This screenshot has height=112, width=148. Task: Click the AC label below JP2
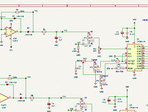click(x=92, y=44)
